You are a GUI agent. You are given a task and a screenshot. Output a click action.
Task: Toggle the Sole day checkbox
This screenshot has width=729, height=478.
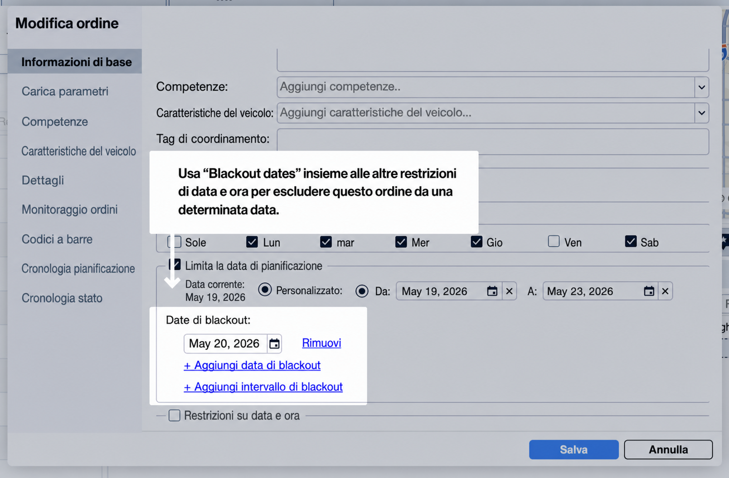(175, 242)
